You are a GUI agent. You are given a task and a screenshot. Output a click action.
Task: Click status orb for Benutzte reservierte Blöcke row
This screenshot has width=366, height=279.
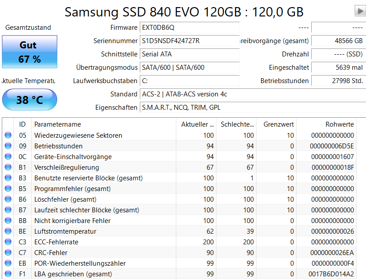[x=8, y=178]
